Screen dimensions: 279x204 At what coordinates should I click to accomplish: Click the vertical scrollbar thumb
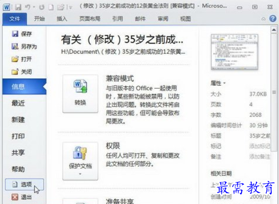coord(274,92)
